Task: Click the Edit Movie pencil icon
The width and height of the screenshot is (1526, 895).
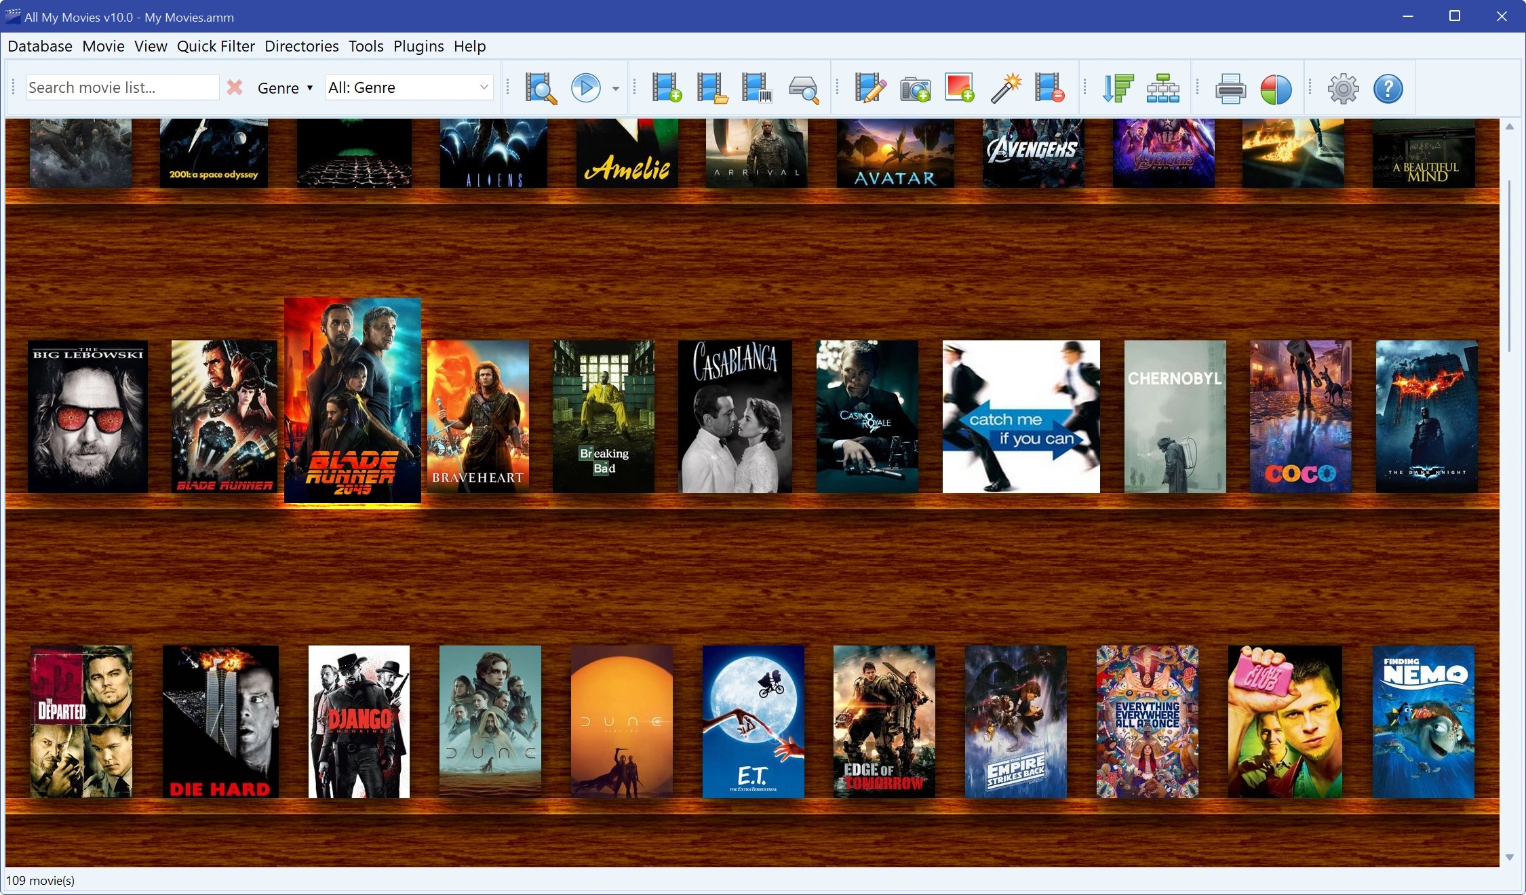Action: pyautogui.click(x=870, y=88)
